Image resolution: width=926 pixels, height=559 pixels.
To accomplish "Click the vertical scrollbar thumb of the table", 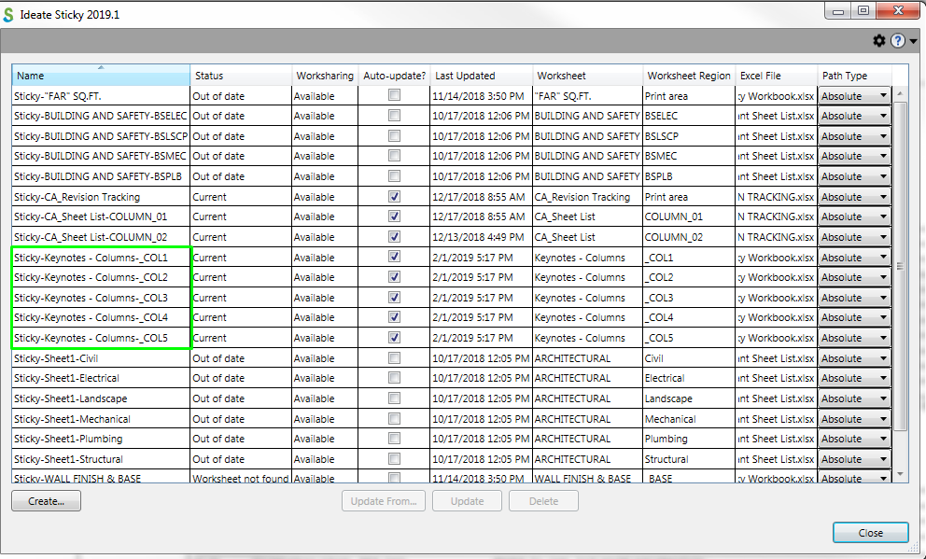I will [900, 266].
